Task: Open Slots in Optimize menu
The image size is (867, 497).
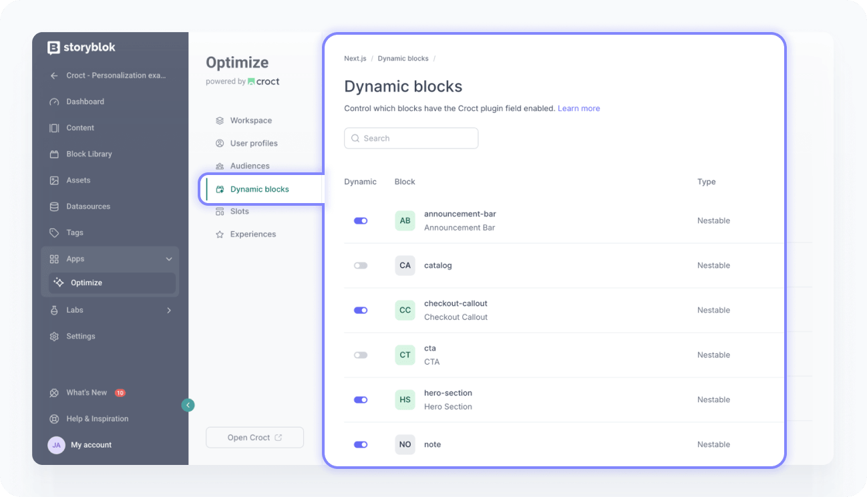Action: [240, 212]
